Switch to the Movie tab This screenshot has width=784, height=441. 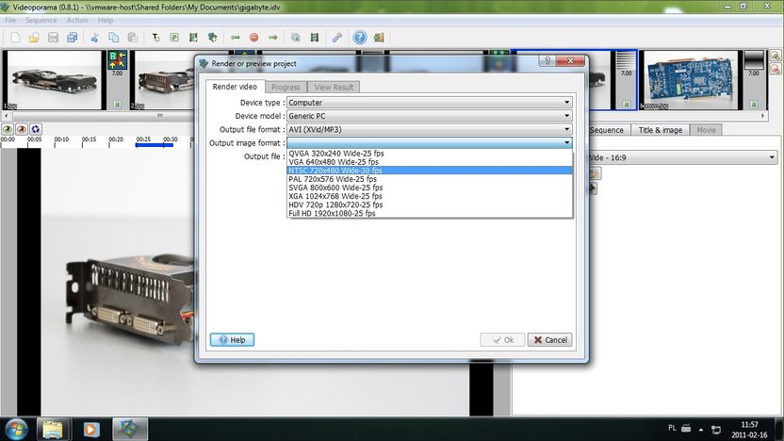[x=706, y=130]
